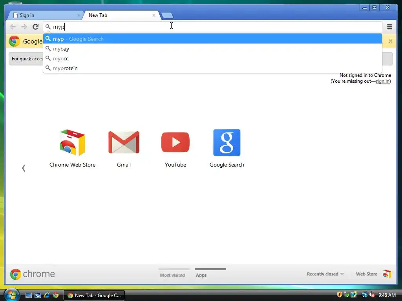Screen dimensions: 402x301
Task: Choose the 'myprotein' suggestion
Action: pos(212,68)
